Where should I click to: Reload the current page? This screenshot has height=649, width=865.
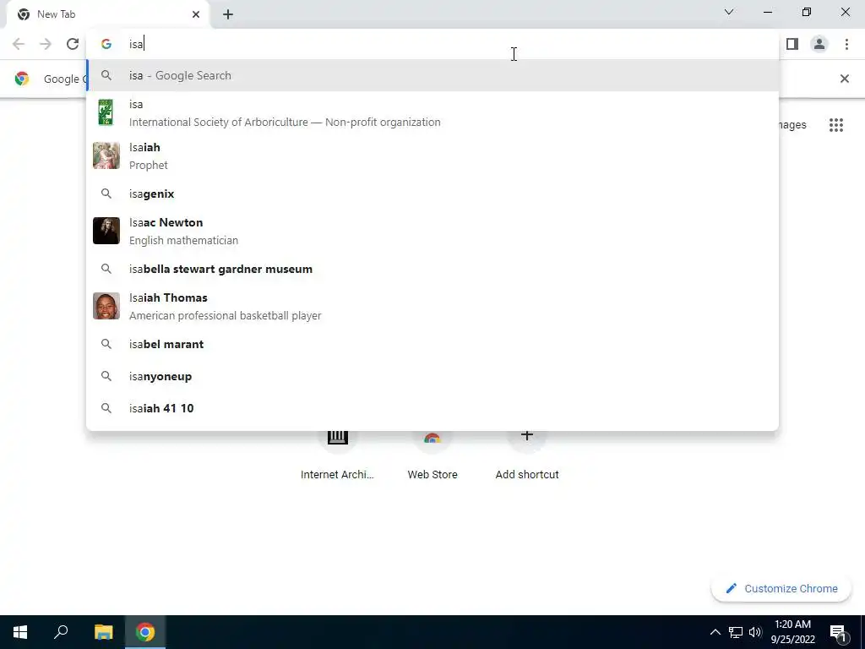click(x=73, y=44)
